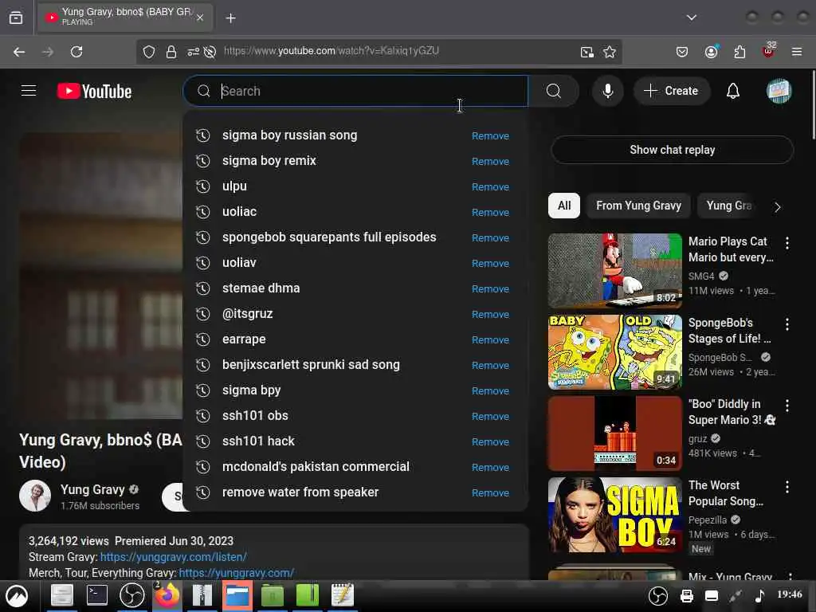This screenshot has height=612, width=816.
Task: Open the terminal from the taskbar
Action: tap(96, 595)
